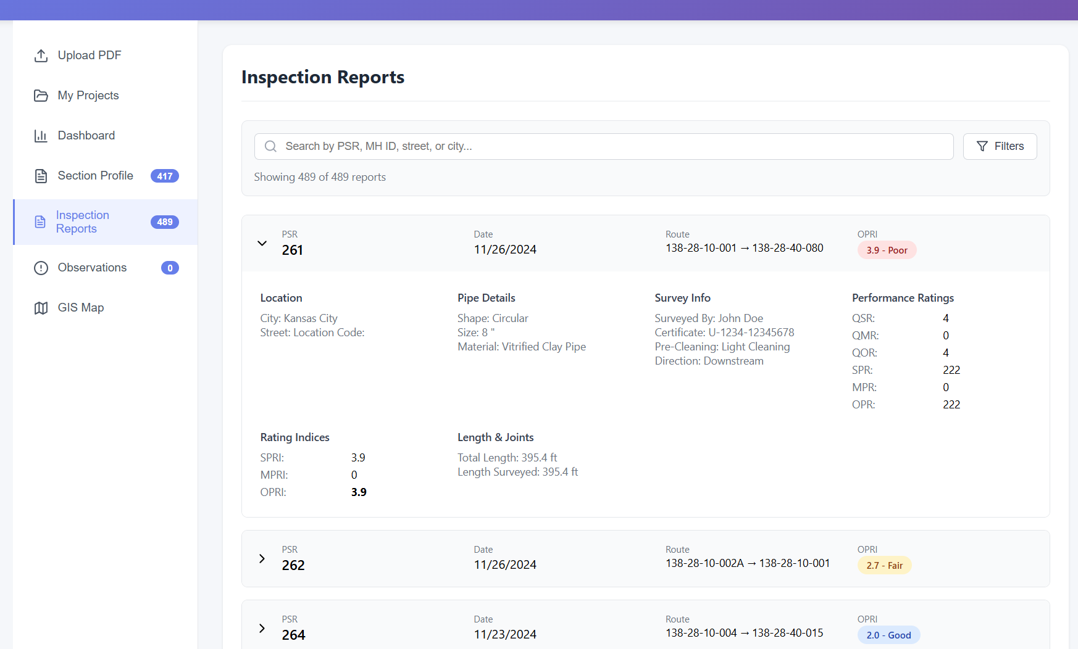Open the Inspection Reports navigation entry
The height and width of the screenshot is (649, 1078).
[82, 221]
